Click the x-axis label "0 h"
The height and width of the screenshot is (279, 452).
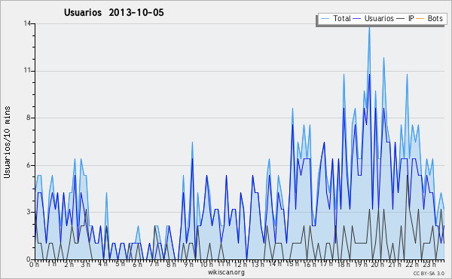(x=35, y=264)
